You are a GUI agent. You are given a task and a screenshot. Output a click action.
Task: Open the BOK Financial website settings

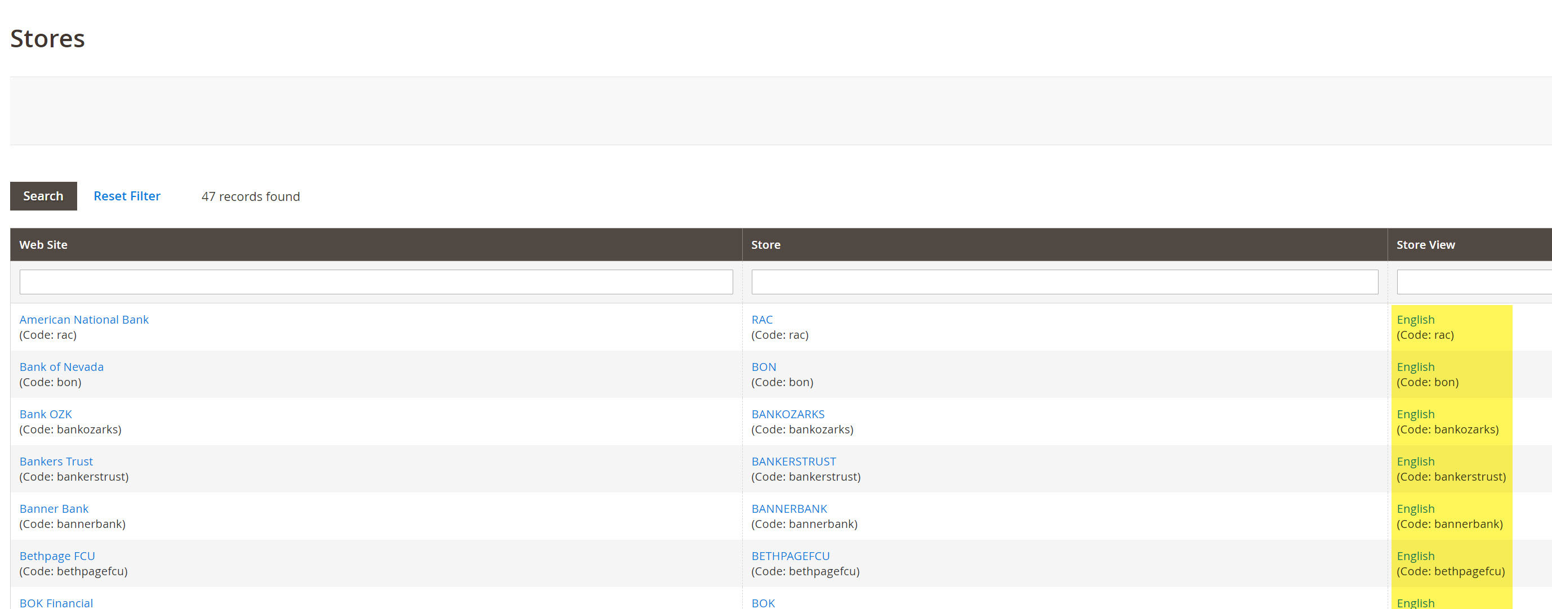(56, 602)
